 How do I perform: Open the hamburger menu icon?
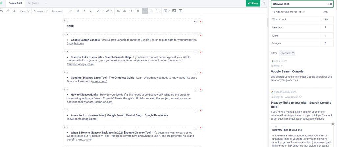click(1, 3)
